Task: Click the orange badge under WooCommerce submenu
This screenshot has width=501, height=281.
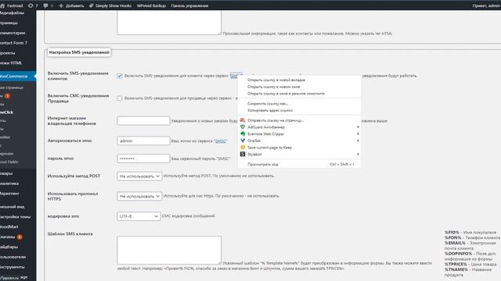Action: coord(7,95)
